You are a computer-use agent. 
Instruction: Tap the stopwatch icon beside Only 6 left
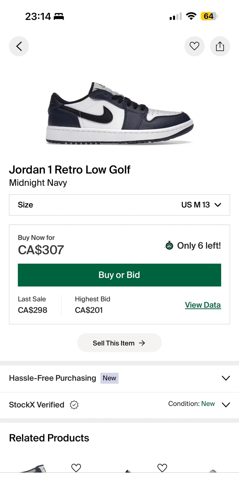pyautogui.click(x=169, y=246)
